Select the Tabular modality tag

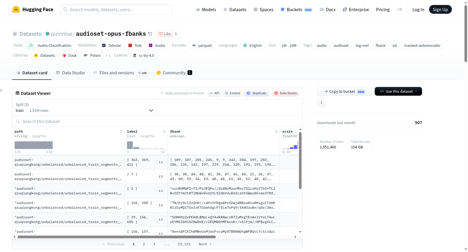(x=111, y=45)
